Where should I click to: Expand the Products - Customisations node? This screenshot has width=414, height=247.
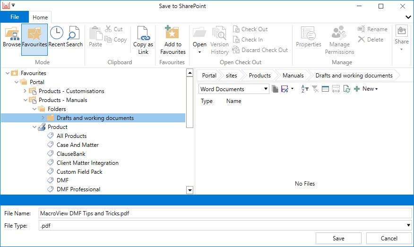coord(26,91)
